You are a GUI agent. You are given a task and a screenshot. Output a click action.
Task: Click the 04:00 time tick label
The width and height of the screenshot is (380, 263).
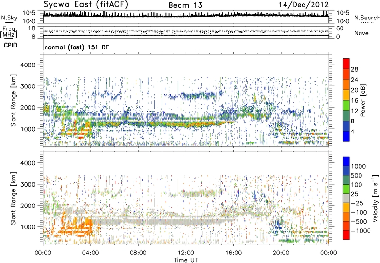(x=90, y=253)
